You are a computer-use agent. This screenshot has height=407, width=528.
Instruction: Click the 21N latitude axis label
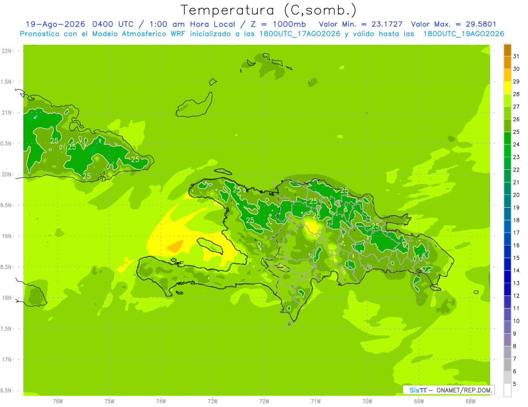(6, 113)
